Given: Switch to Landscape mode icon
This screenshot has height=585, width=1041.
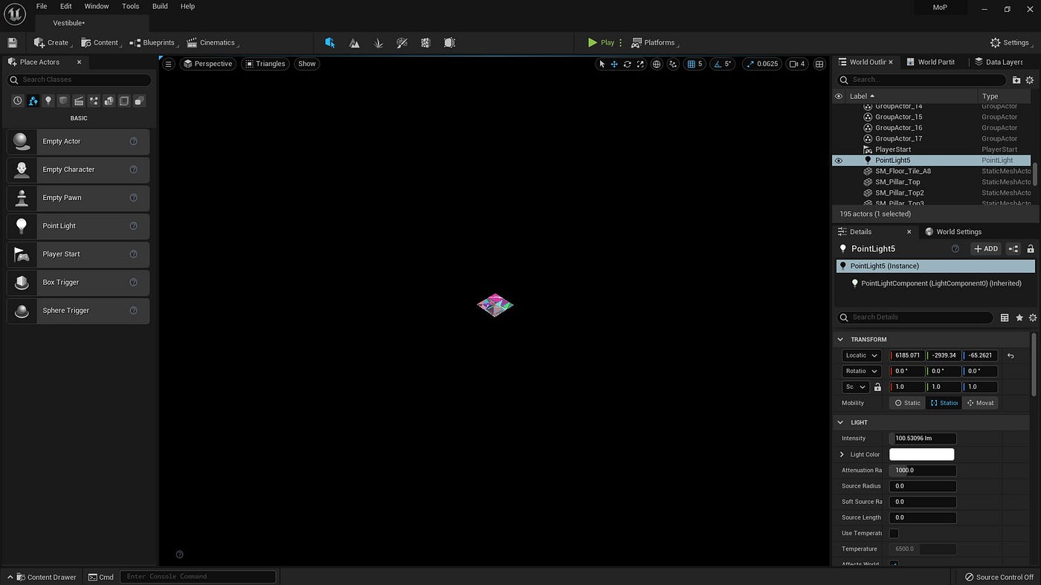Looking at the screenshot, I should point(355,43).
